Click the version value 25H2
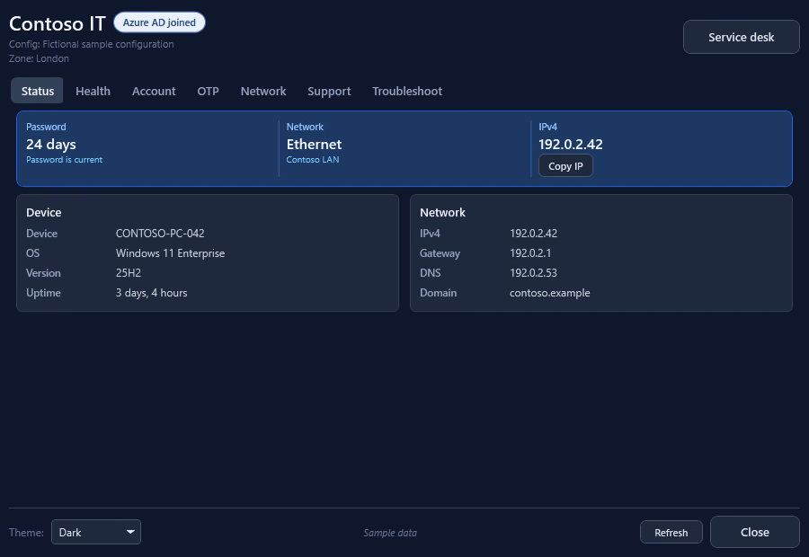The width and height of the screenshot is (809, 557). coord(129,273)
